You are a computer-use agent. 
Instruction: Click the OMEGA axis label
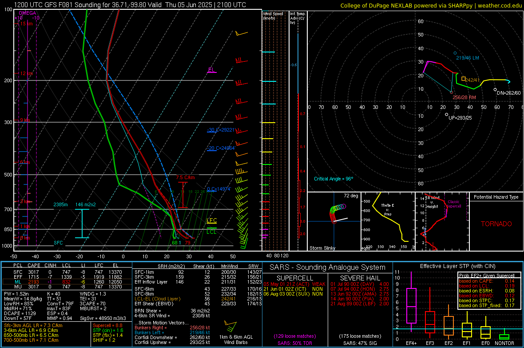coord(27,13)
